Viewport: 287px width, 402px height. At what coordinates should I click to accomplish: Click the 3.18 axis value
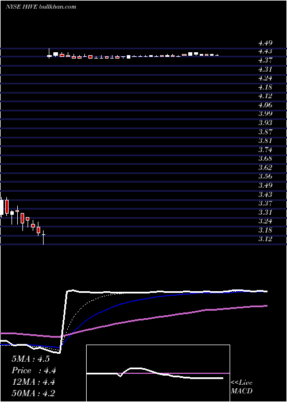(x=265, y=230)
